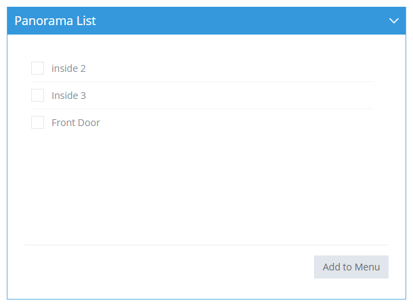
Task: Toggle the panel via the down-arrow icon
Action: 394,21
